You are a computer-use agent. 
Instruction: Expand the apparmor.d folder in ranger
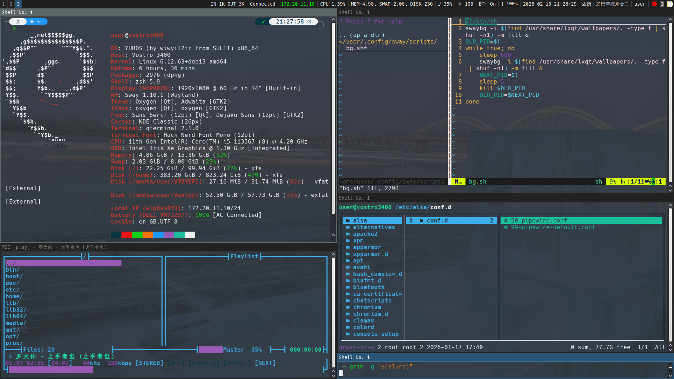370,254
